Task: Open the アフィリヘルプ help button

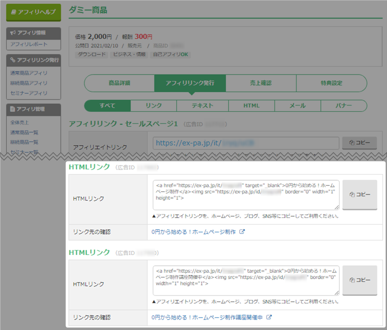Action: coord(33,12)
